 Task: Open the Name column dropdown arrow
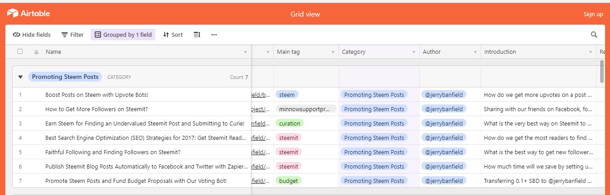pyautogui.click(x=245, y=52)
